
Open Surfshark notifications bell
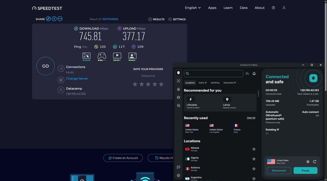(254, 73)
